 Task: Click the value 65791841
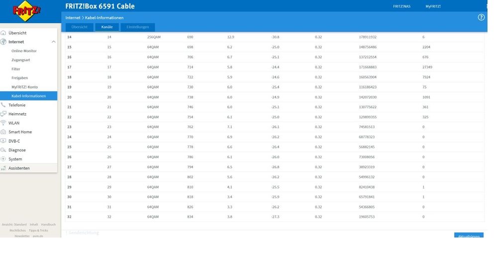tap(367, 197)
